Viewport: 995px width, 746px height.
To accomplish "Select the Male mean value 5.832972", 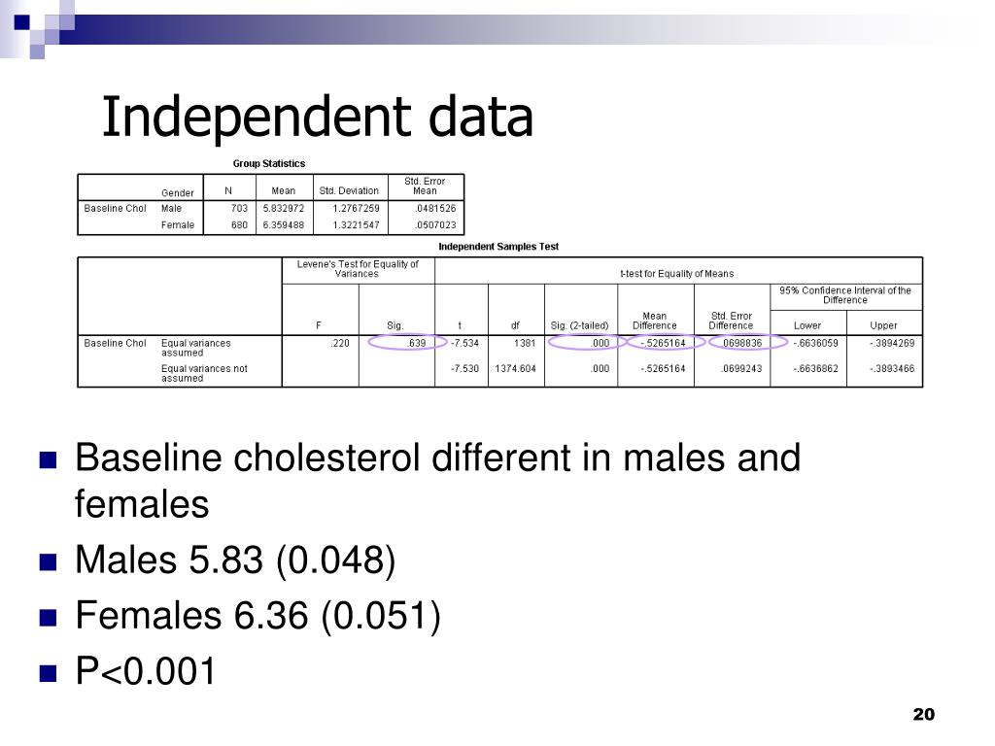I will pos(284,208).
